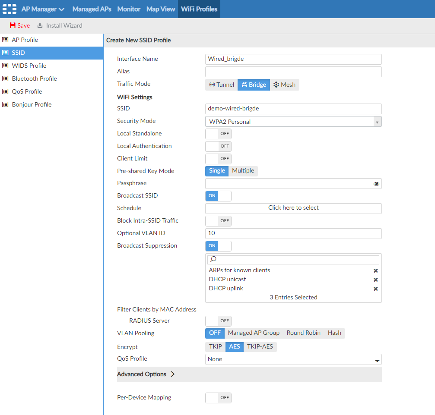Viewport: 435px width, 415px height.
Task: Open the QoS Profile dropdown
Action: 293,359
